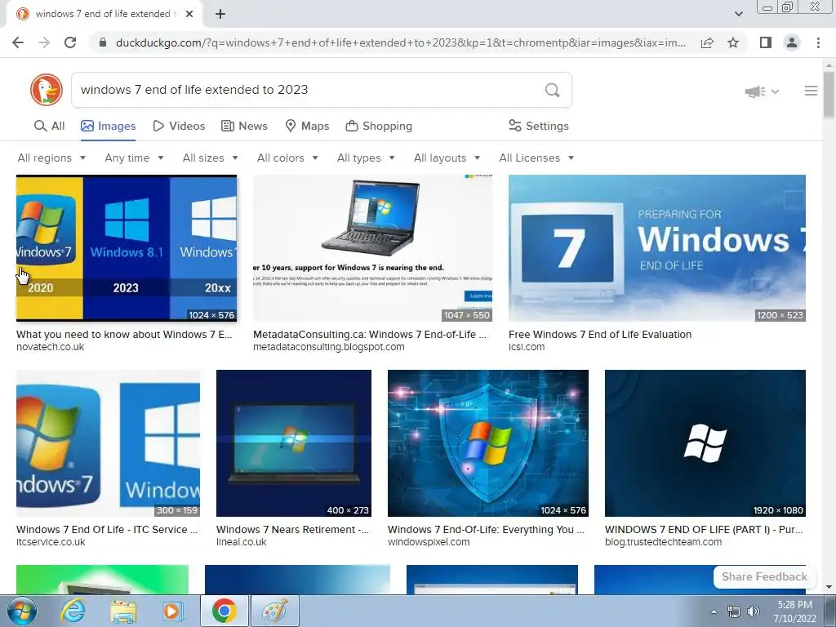This screenshot has width=836, height=627.
Task: Click the lock icon in address bar
Action: (103, 42)
